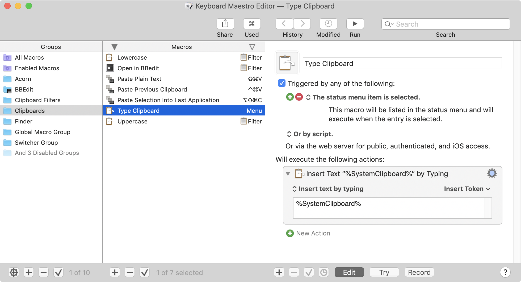Collapse the Insert Text action disclosure triangle

(x=288, y=173)
